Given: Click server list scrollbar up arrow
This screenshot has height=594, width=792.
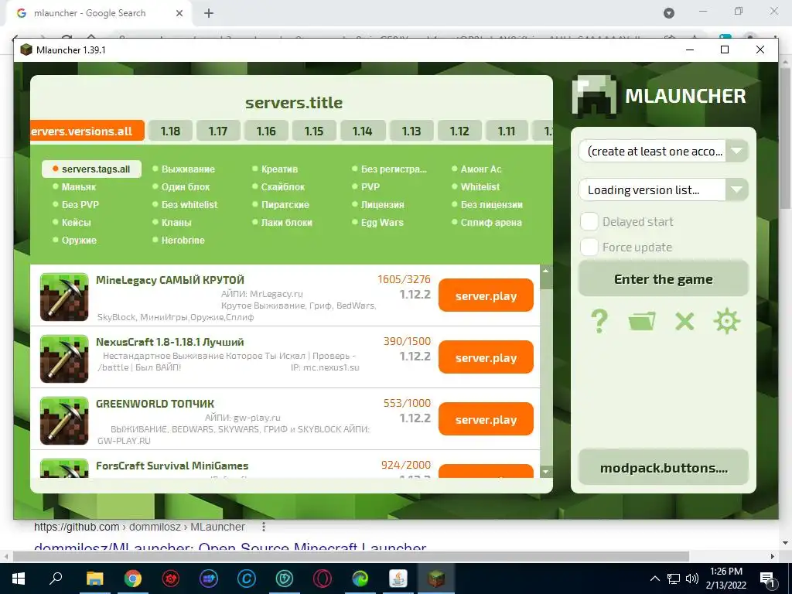Looking at the screenshot, I should point(545,271).
